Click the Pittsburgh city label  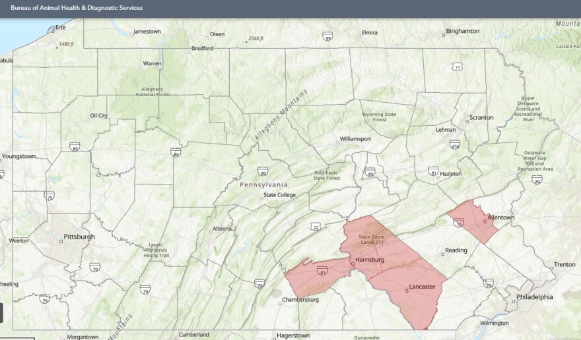coord(79,237)
